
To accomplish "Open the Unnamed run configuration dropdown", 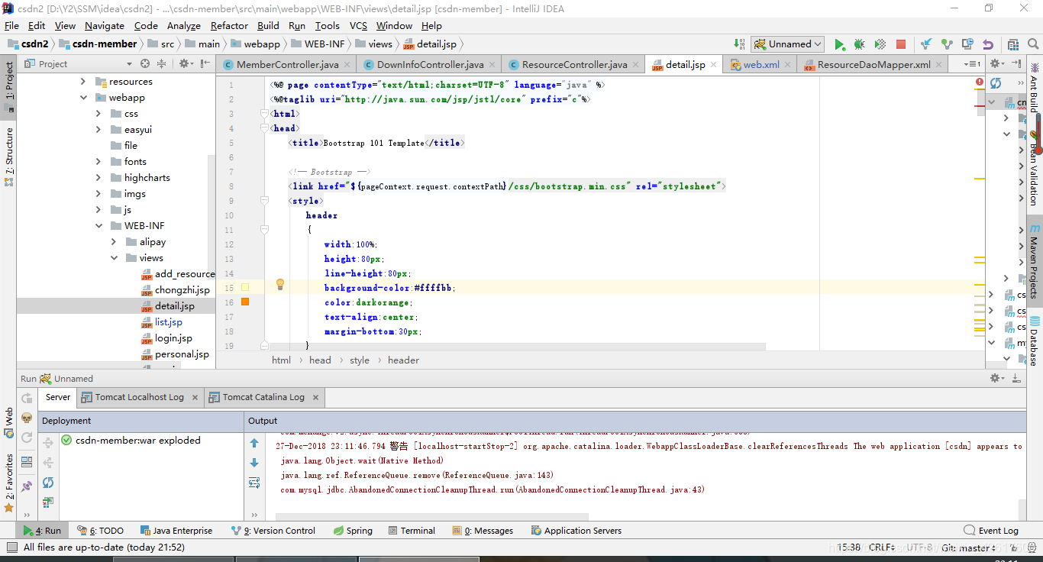I will tap(787, 44).
